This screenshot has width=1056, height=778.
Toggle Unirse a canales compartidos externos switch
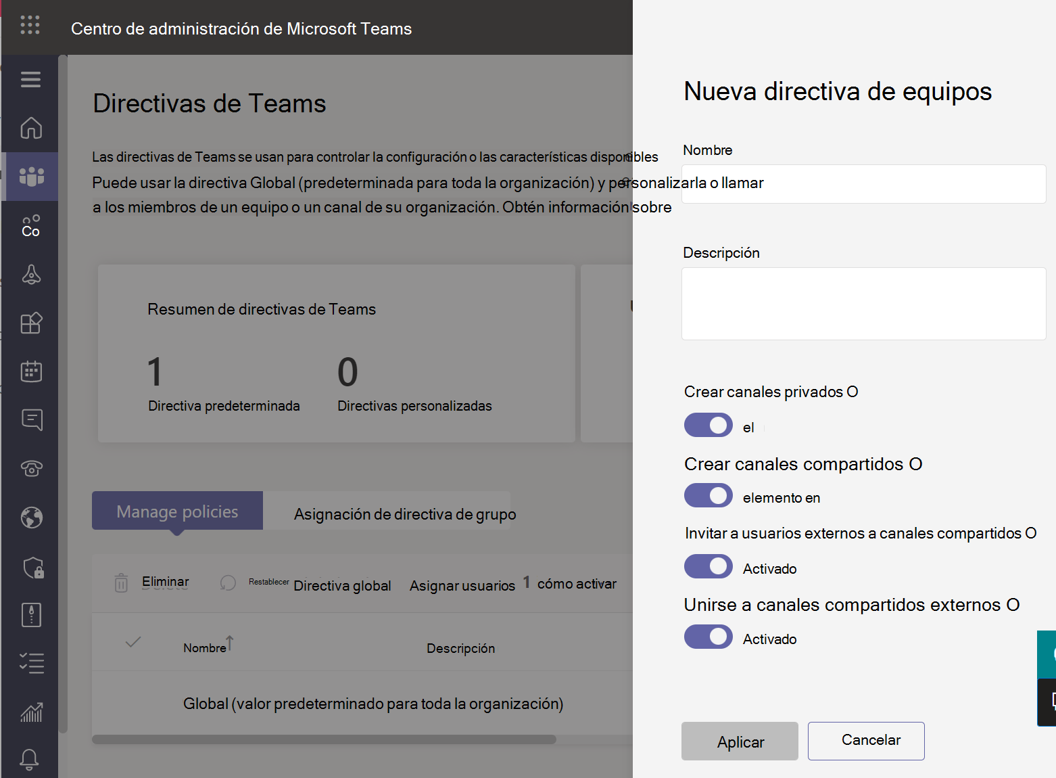709,637
